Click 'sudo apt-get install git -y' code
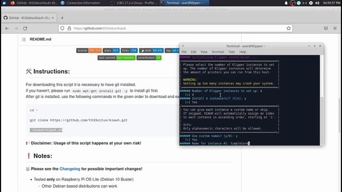Screen dimensions: 342x192 point(100,91)
